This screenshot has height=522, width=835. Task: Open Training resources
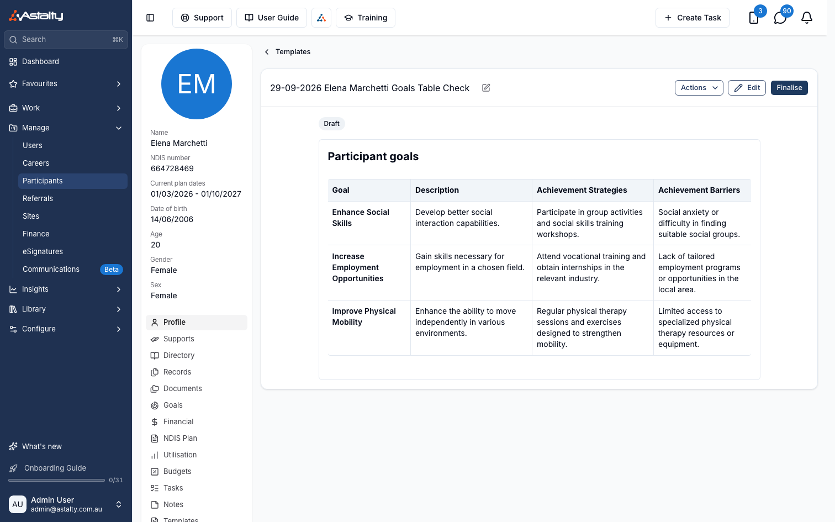(x=366, y=18)
